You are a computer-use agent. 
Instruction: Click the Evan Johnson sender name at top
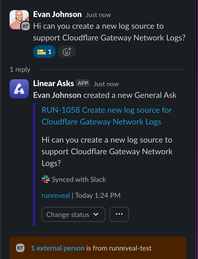tap(57, 14)
